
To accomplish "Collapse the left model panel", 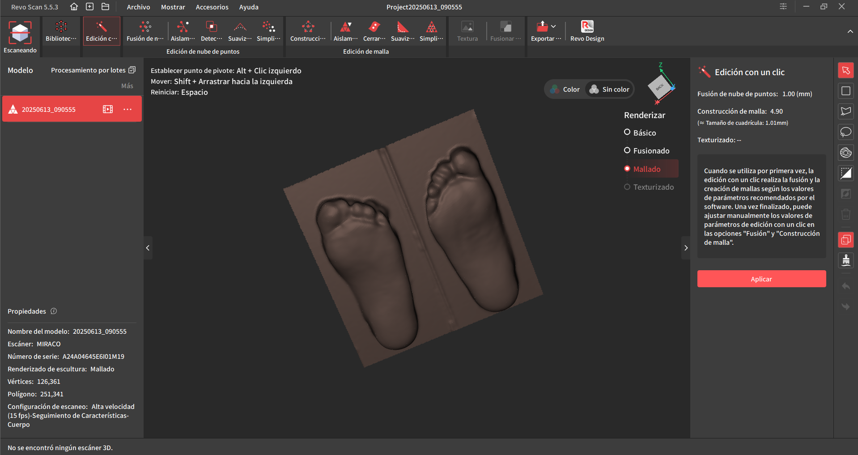I will (x=148, y=248).
